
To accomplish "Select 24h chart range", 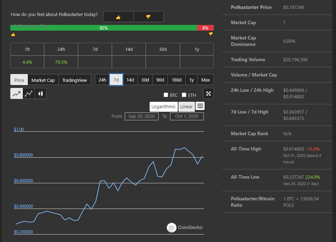I will click(x=102, y=80).
